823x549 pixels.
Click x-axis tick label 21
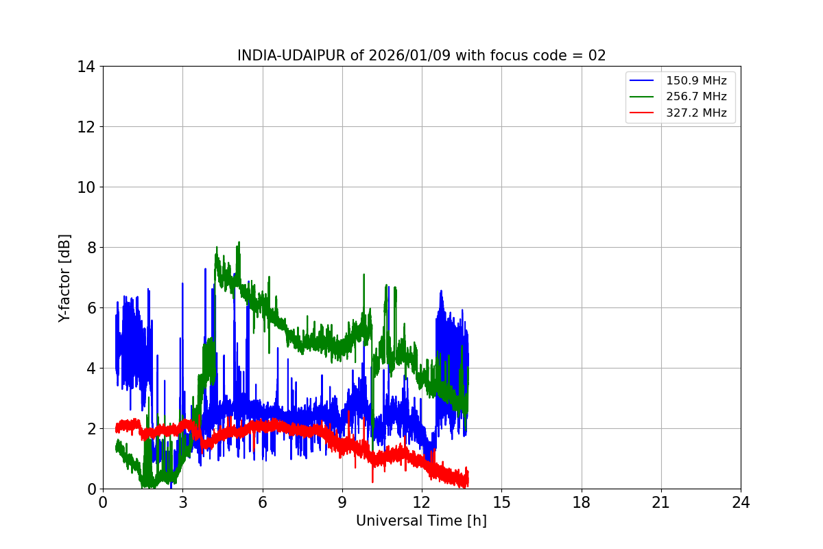661,502
